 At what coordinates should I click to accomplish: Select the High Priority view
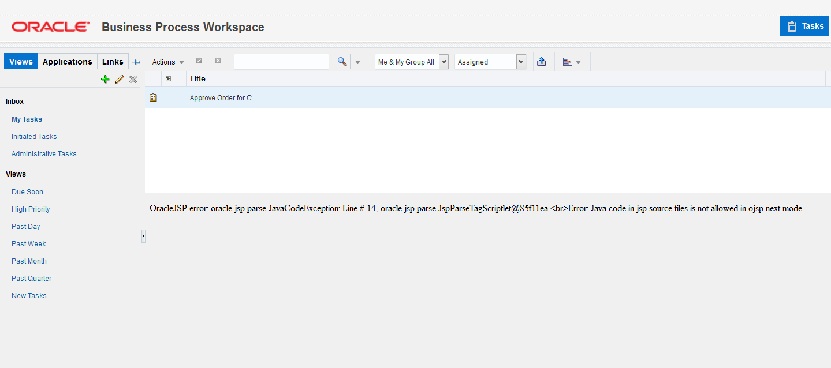(31, 209)
